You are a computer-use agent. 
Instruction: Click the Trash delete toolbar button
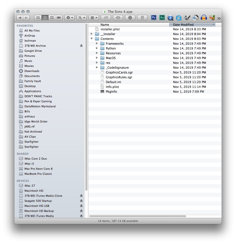pyautogui.click(x=142, y=18)
